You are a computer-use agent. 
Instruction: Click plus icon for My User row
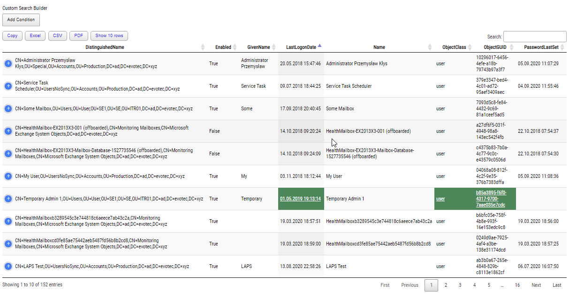[x=8, y=176]
